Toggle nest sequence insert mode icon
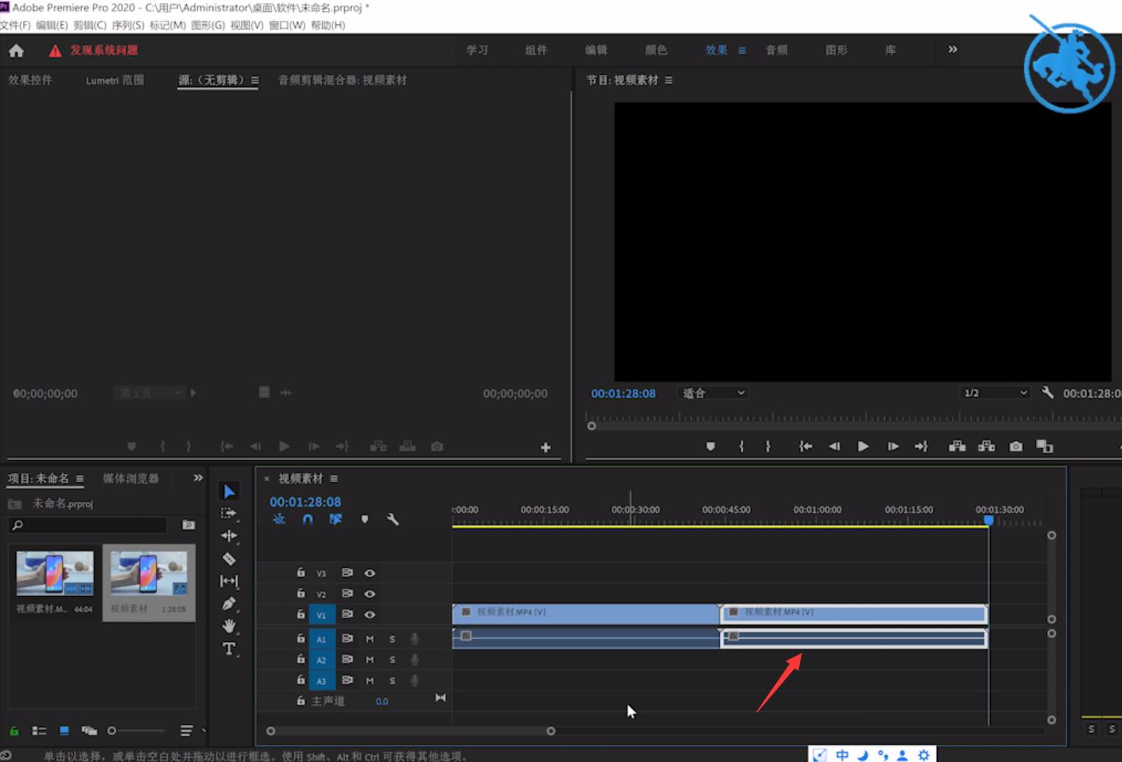This screenshot has height=762, width=1122. 279,520
